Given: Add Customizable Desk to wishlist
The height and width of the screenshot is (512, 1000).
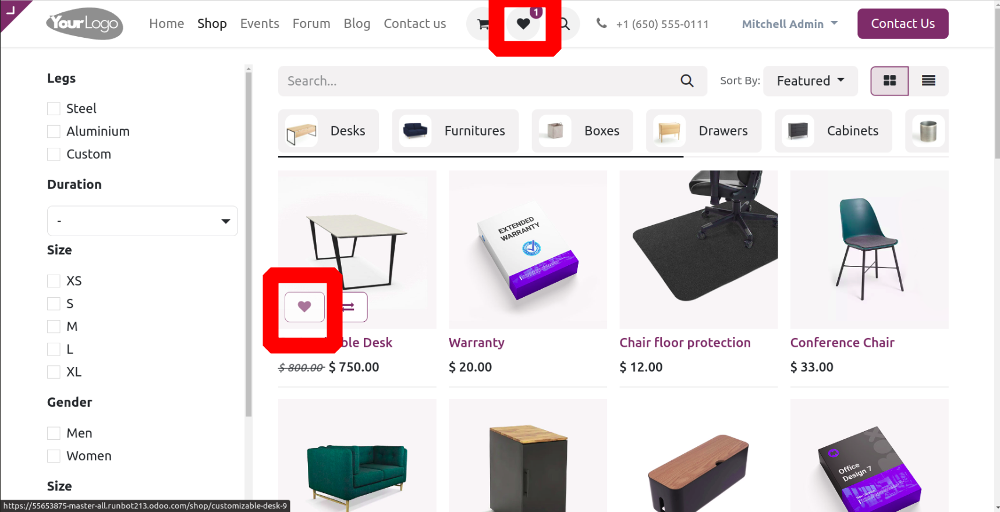Looking at the screenshot, I should coord(304,307).
